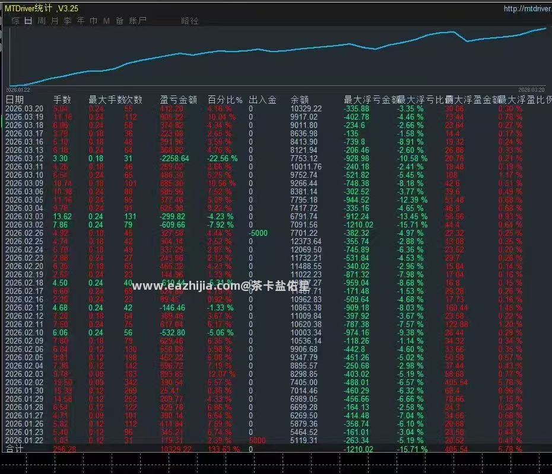Select the 2026.02.26 date cell
552x474 pixels.
pos(24,233)
